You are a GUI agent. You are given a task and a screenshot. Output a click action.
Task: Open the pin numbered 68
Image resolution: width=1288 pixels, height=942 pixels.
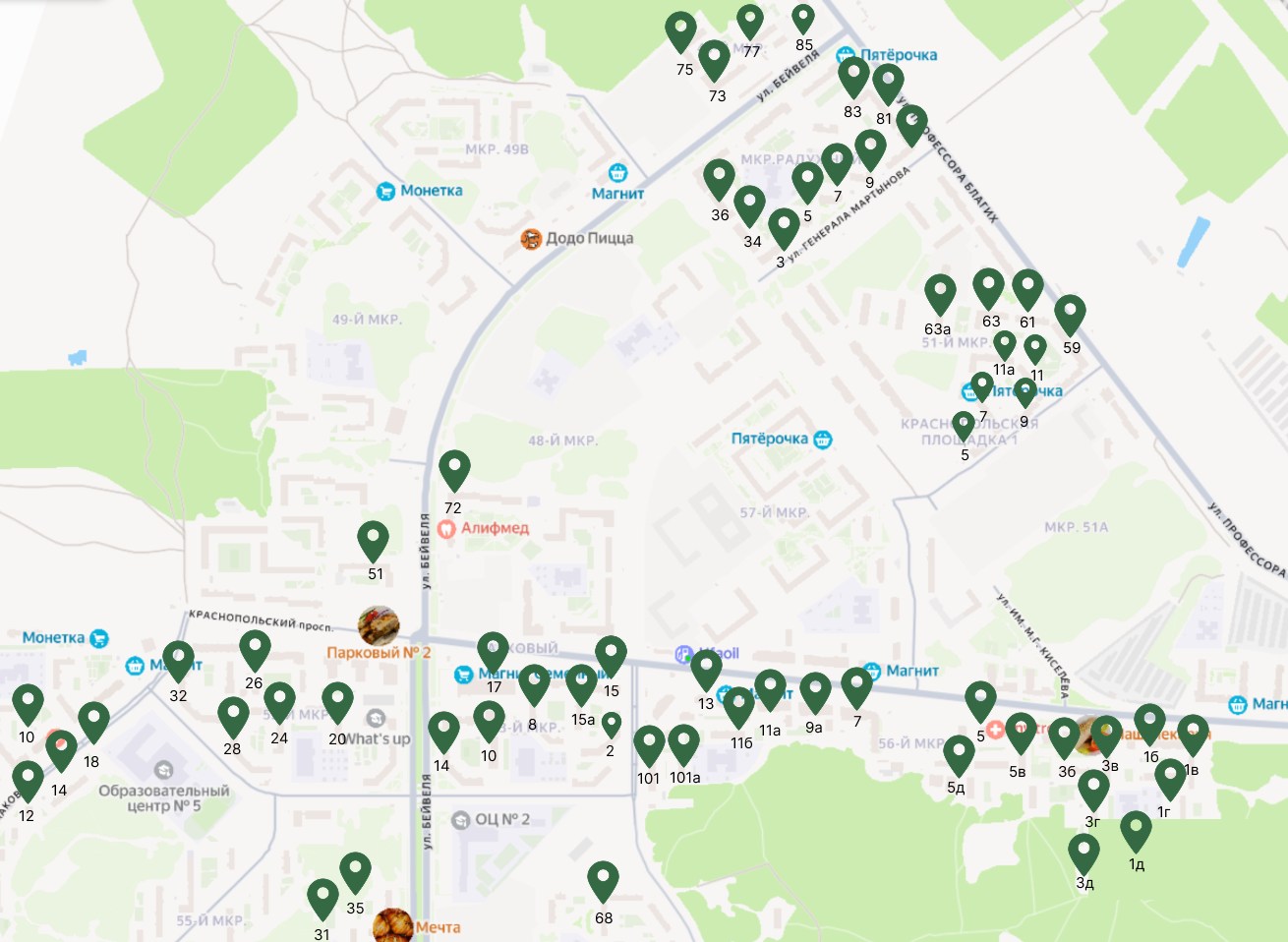coord(603,882)
